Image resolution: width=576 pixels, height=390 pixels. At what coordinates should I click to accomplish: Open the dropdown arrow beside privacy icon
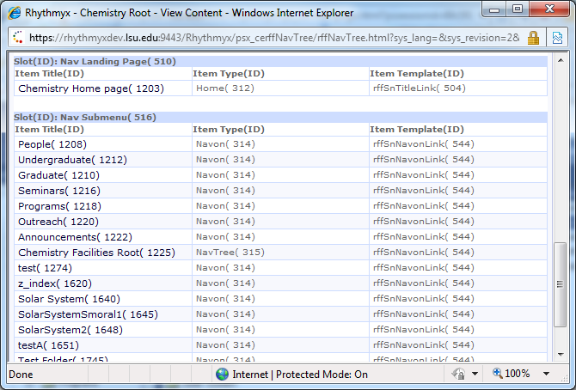coord(475,375)
